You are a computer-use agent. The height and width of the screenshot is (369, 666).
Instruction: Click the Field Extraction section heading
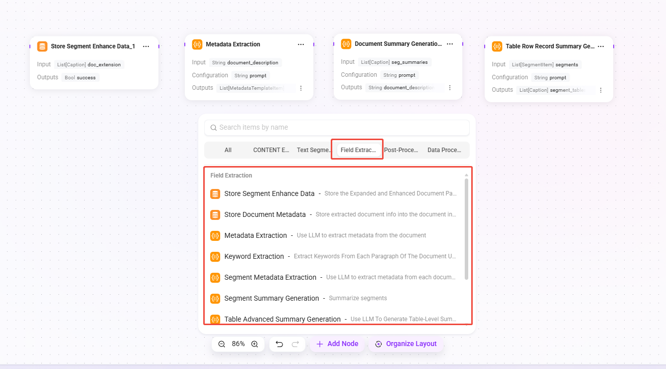pos(231,176)
